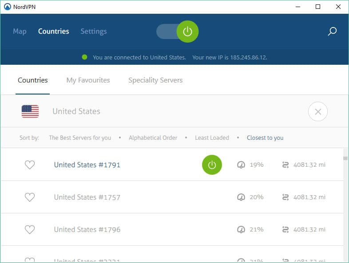Open the Settings page
The image size is (349, 263).
click(x=94, y=31)
